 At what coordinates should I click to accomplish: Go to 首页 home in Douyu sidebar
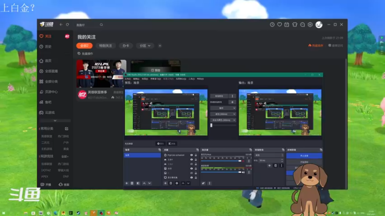point(46,61)
